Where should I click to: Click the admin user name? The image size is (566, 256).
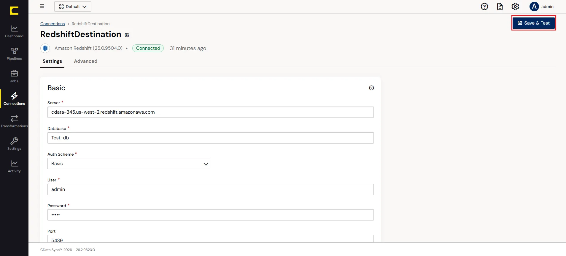point(547,7)
